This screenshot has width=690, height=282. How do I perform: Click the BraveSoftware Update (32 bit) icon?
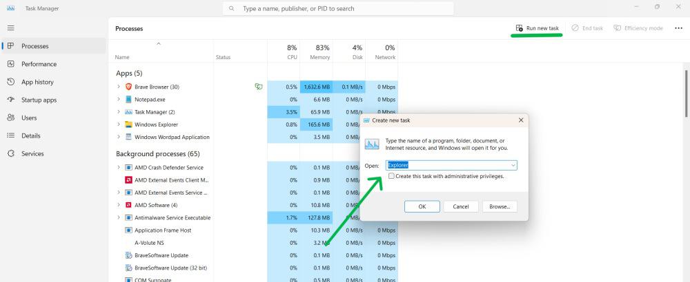128,268
